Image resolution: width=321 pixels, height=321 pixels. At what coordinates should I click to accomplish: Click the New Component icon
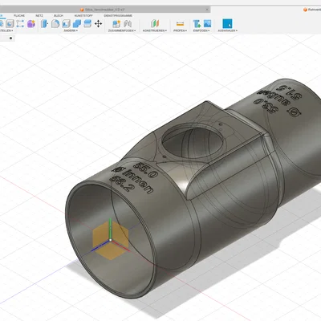(116, 24)
